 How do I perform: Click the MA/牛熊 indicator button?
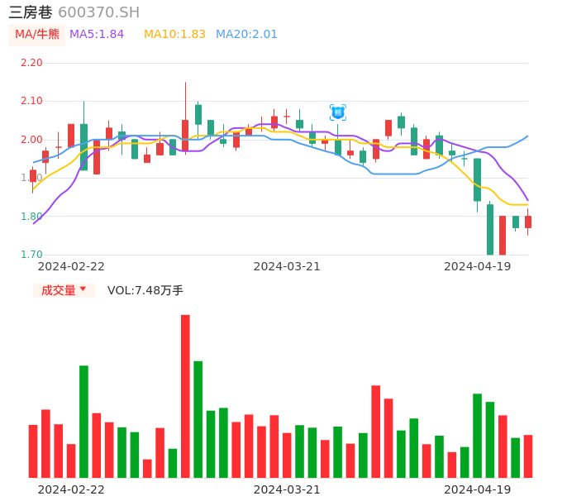(37, 35)
